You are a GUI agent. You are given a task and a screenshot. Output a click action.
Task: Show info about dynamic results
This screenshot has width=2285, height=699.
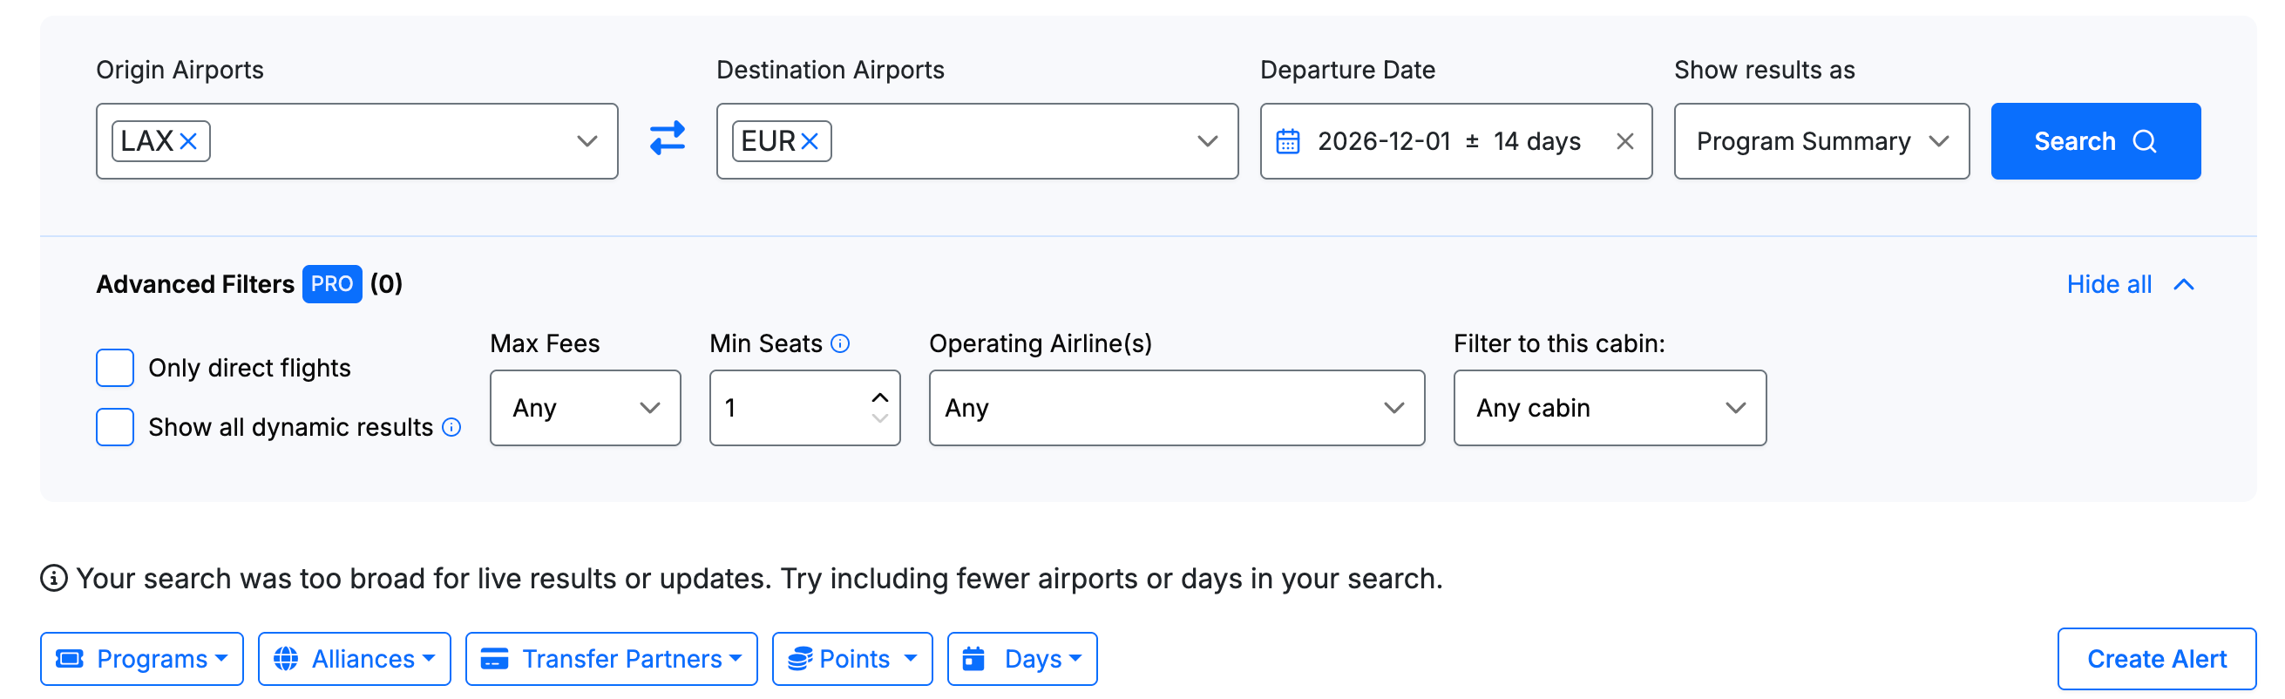(451, 428)
